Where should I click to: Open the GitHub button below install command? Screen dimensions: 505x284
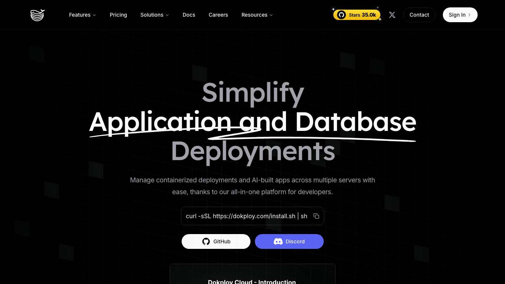click(x=216, y=241)
